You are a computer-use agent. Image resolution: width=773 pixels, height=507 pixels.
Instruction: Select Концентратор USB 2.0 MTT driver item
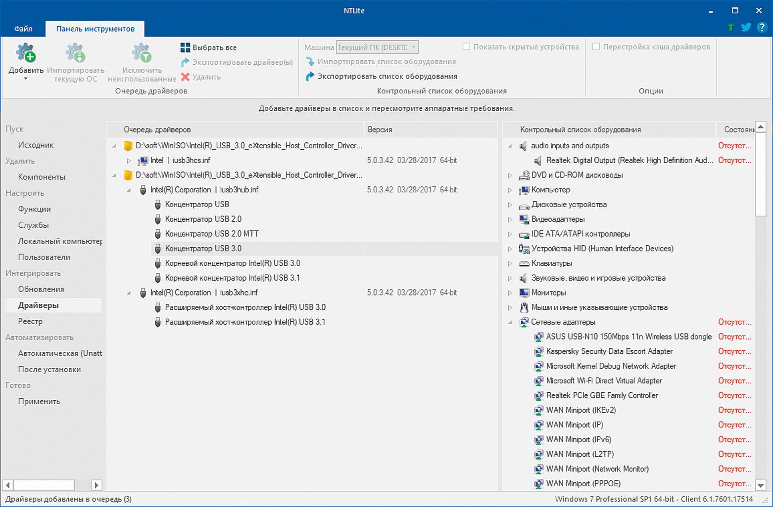click(x=211, y=234)
